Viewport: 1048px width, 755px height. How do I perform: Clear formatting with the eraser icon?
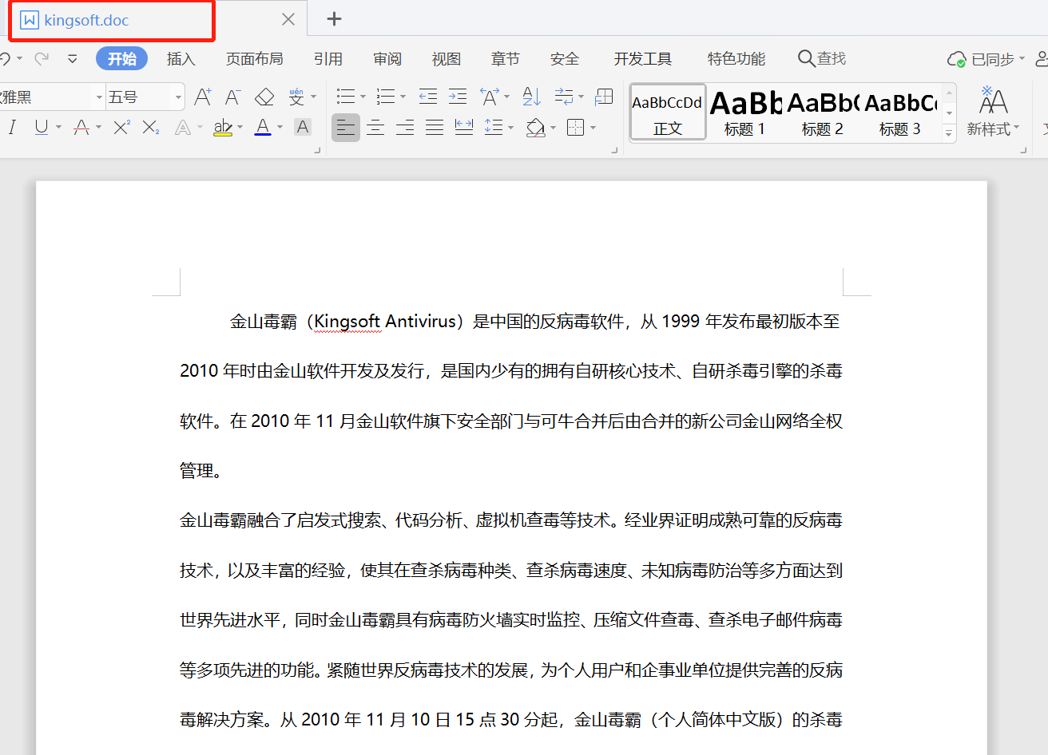tap(264, 97)
